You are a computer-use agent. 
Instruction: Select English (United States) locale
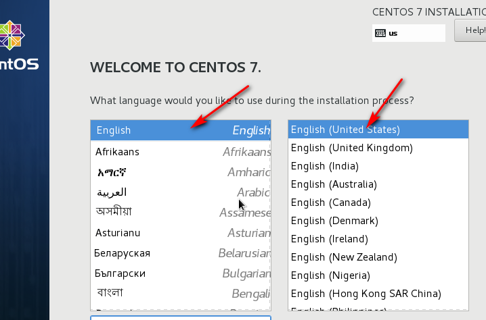pyautogui.click(x=378, y=129)
